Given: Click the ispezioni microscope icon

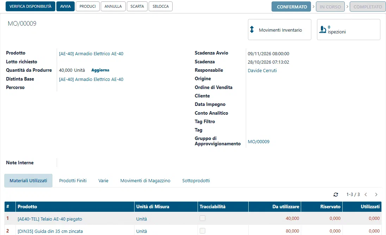Looking at the screenshot, I should (x=323, y=30).
